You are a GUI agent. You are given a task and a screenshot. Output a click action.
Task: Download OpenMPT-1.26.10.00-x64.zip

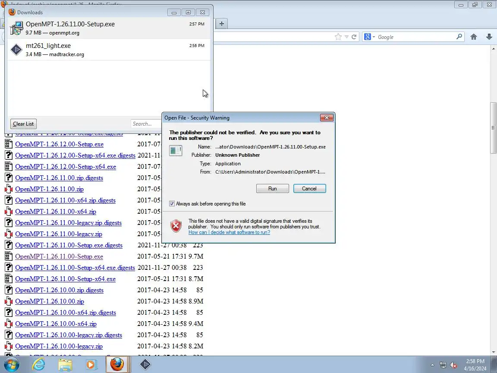56,324
